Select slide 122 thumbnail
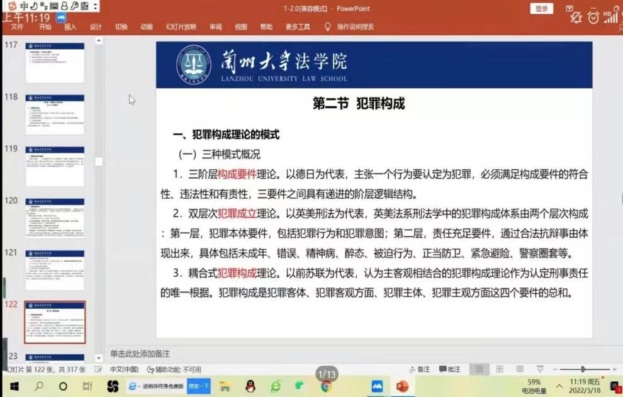This screenshot has width=623, height=397. tap(55, 322)
